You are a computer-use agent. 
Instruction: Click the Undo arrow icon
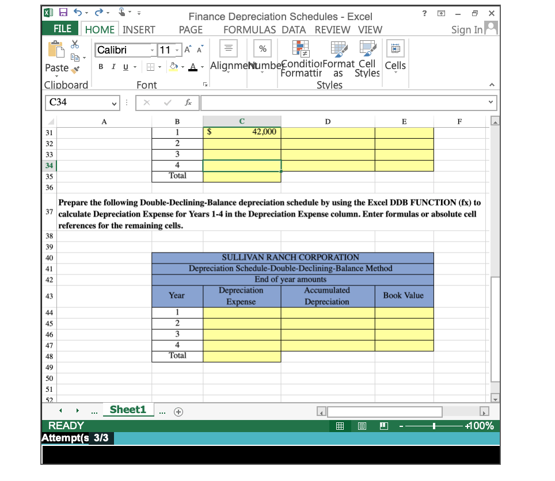pos(78,13)
